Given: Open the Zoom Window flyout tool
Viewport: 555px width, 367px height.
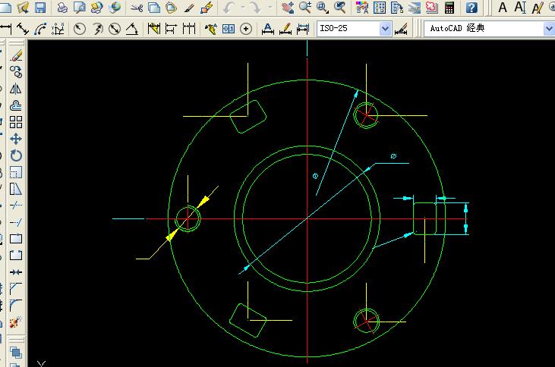Looking at the screenshot, I should (323, 7).
